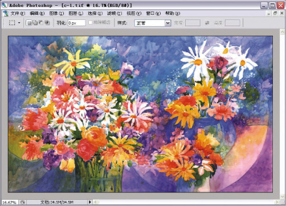The image size is (286, 206).
Task: Open the 滤镜(T) menu
Action: 115,13
